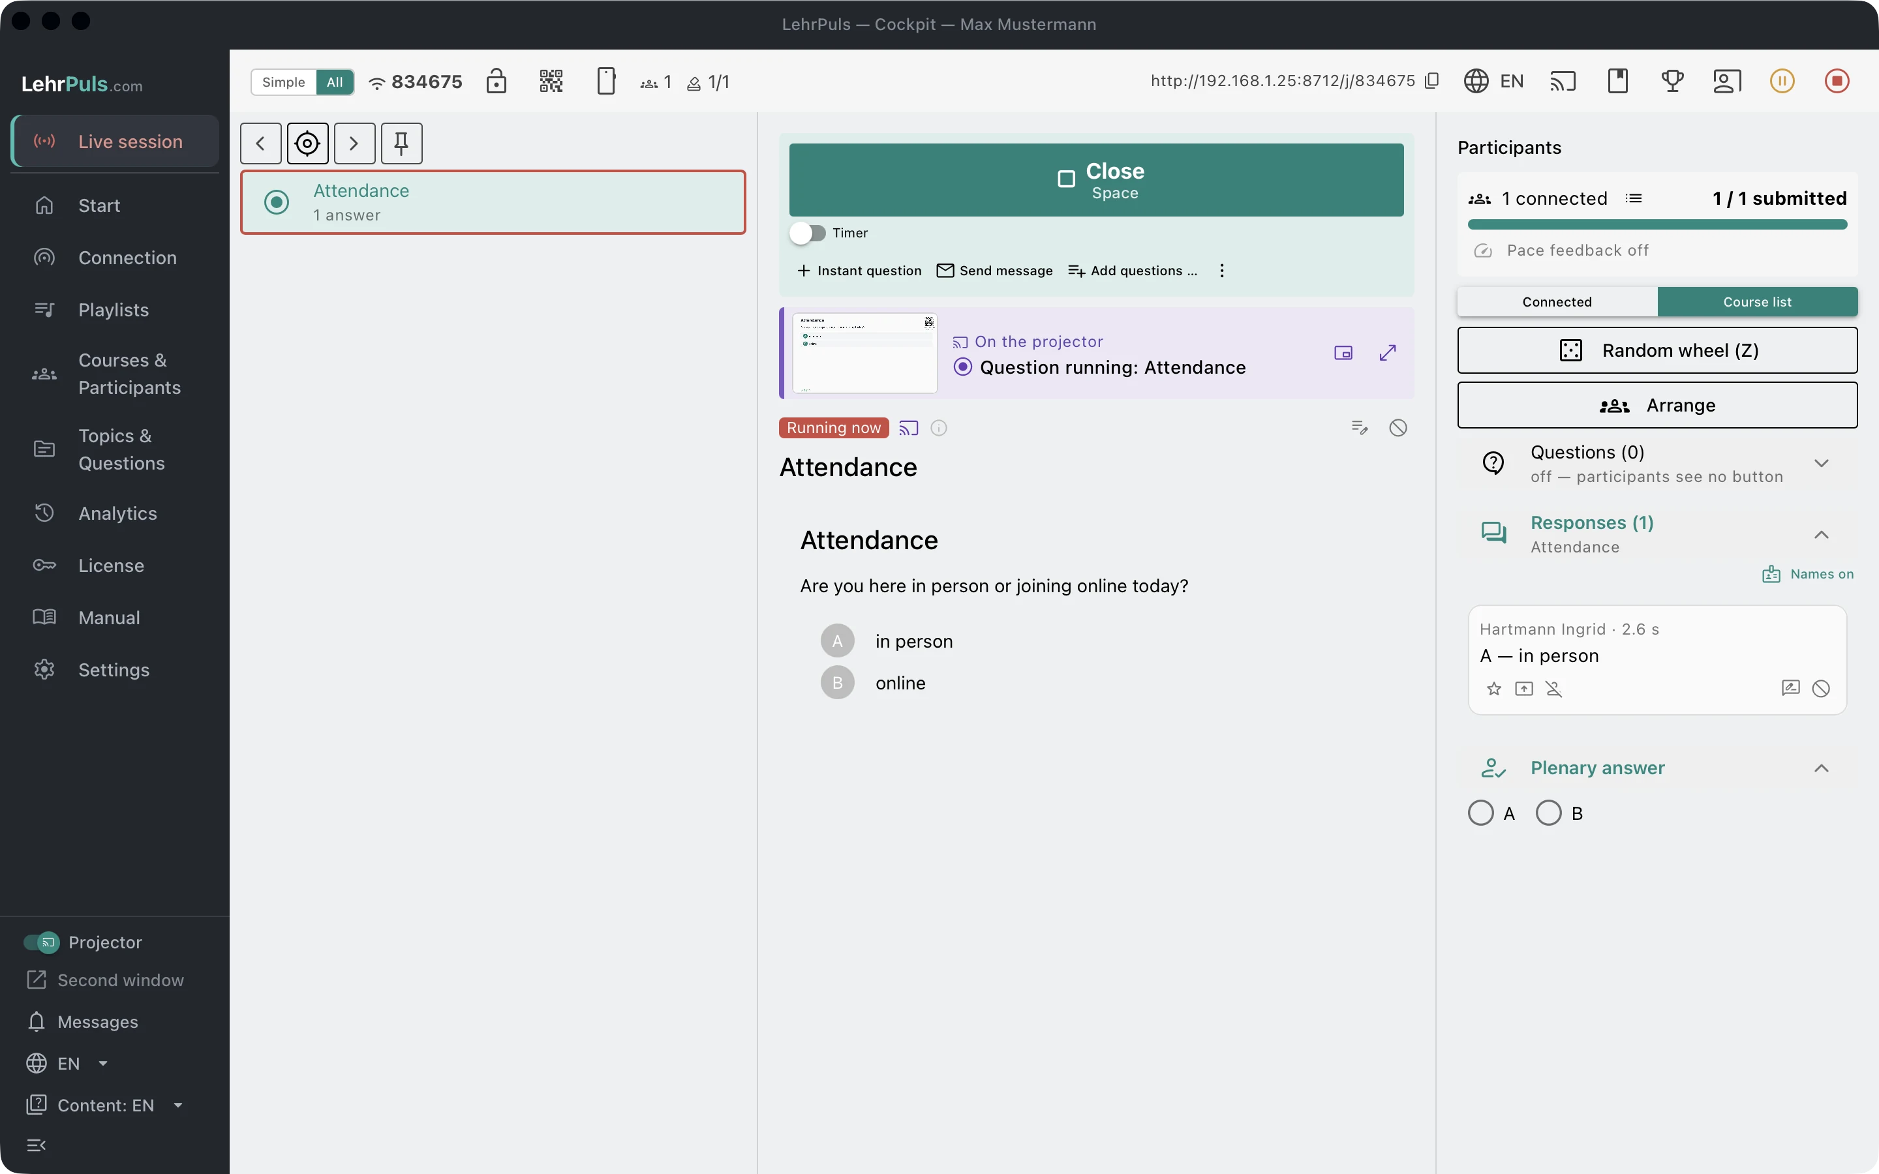The width and height of the screenshot is (1879, 1174).
Task: Click the trophy leaderboard icon
Action: click(x=1672, y=82)
